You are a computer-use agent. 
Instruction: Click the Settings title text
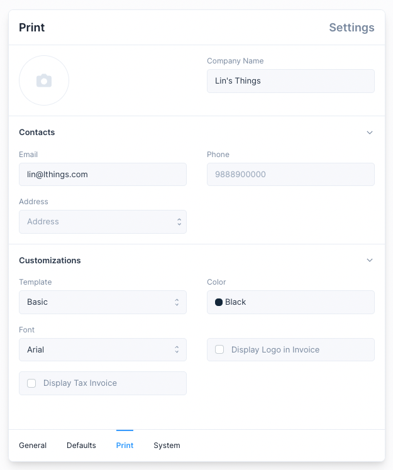coord(351,28)
